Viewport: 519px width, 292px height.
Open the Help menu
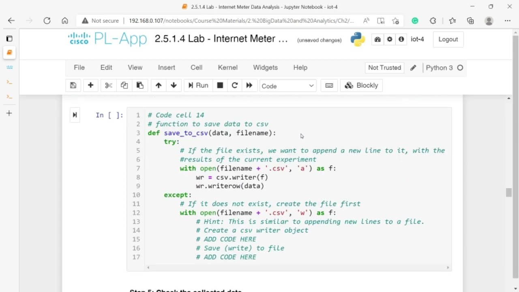tap(300, 68)
